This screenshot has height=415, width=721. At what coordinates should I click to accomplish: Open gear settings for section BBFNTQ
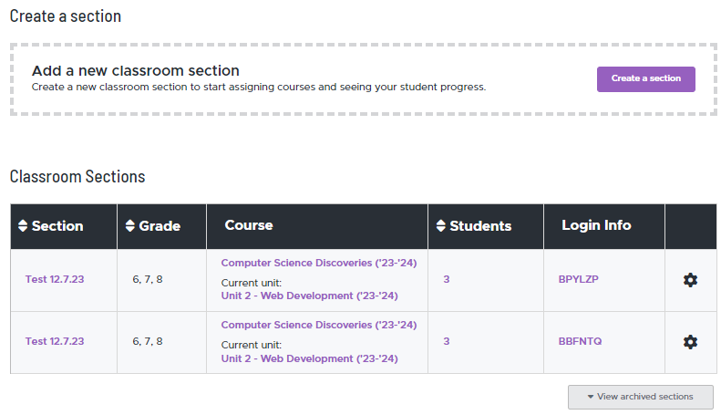click(x=690, y=342)
